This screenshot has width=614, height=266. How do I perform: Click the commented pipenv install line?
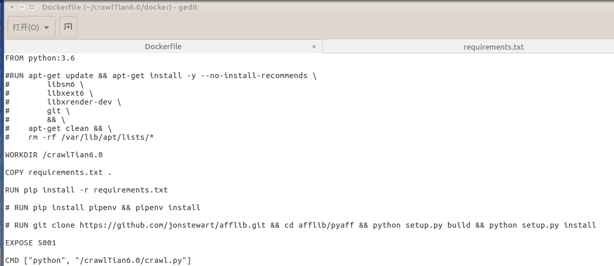[102, 208]
